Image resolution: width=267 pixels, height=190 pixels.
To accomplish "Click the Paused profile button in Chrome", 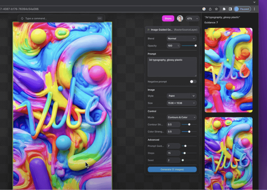I will 242,9.
